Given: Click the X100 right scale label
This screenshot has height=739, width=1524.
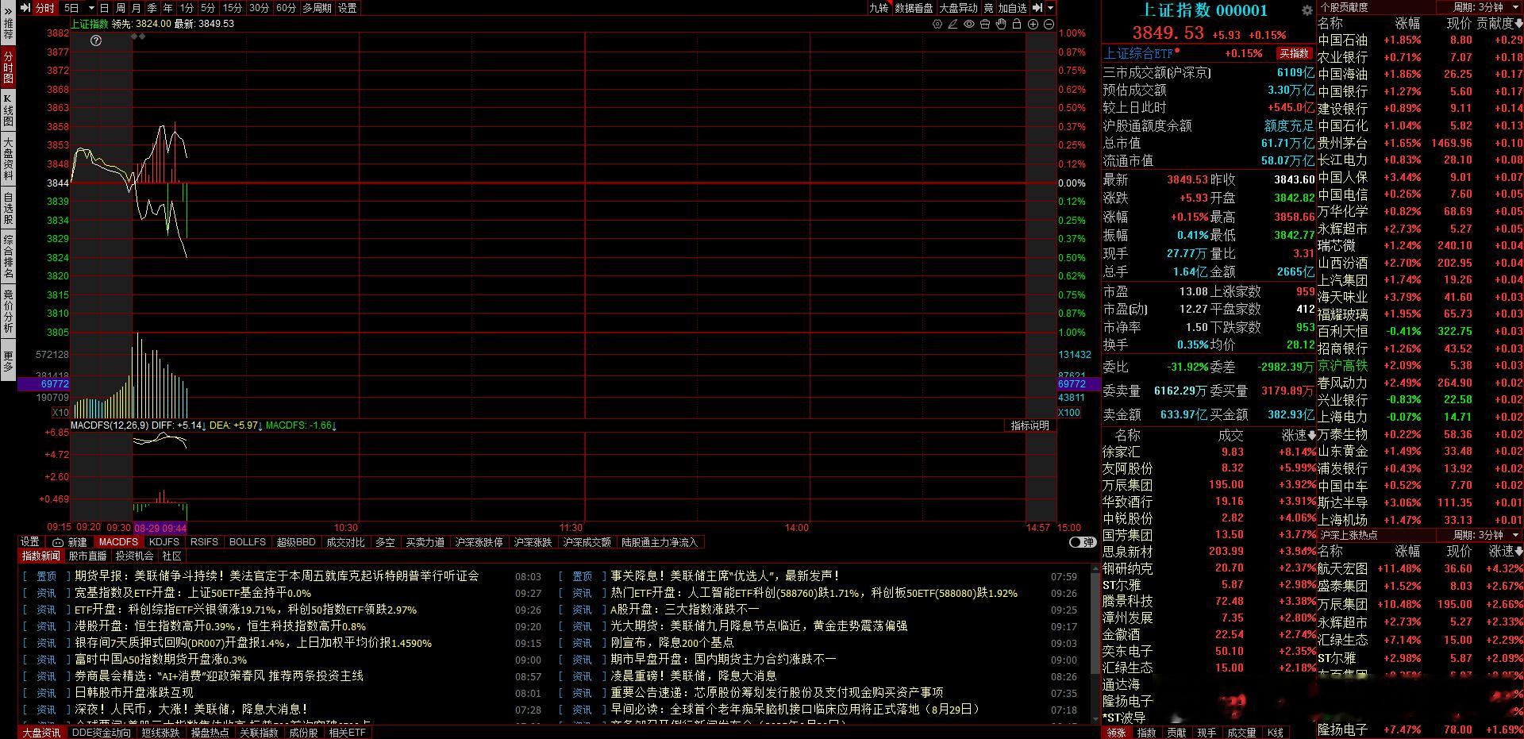Looking at the screenshot, I should [x=1069, y=412].
